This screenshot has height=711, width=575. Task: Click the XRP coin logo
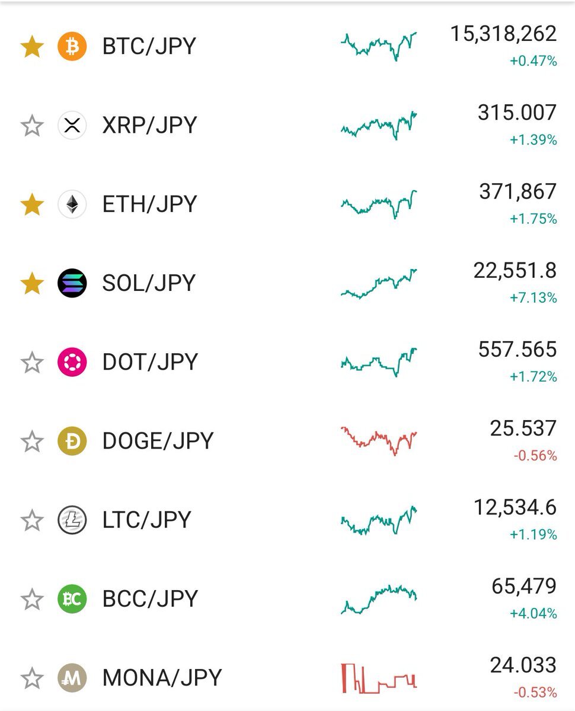pos(72,125)
